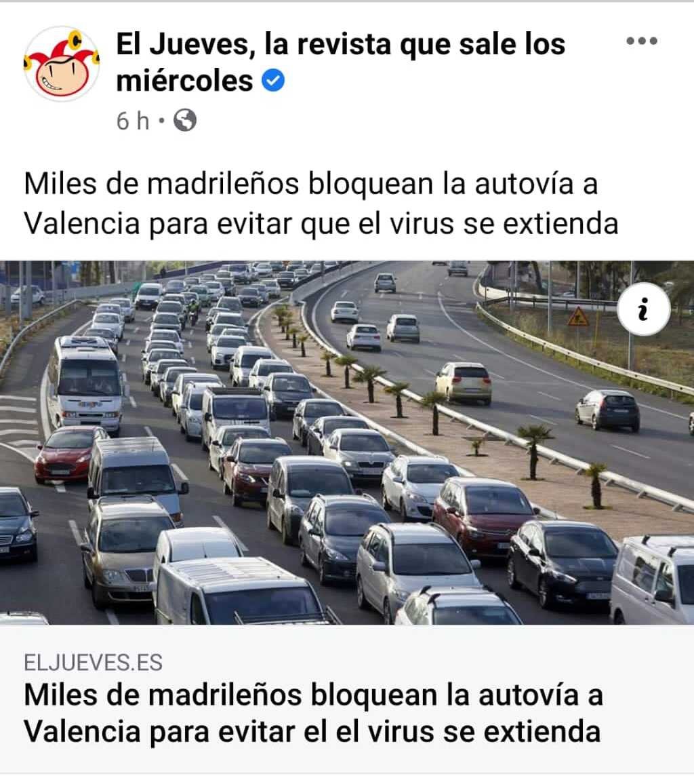Click the yellow car on the emptier roadway
This screenshot has height=776, width=694.
point(464,383)
